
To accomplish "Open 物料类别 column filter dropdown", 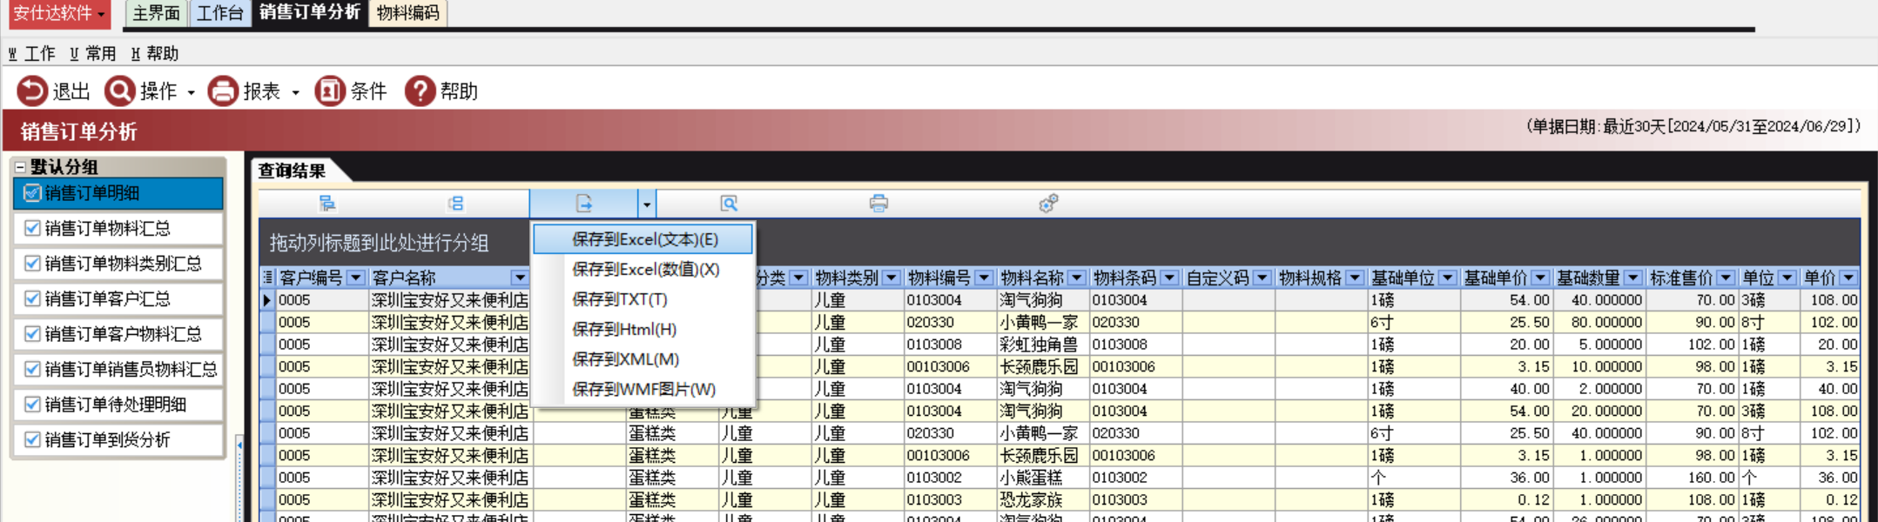I will point(891,278).
